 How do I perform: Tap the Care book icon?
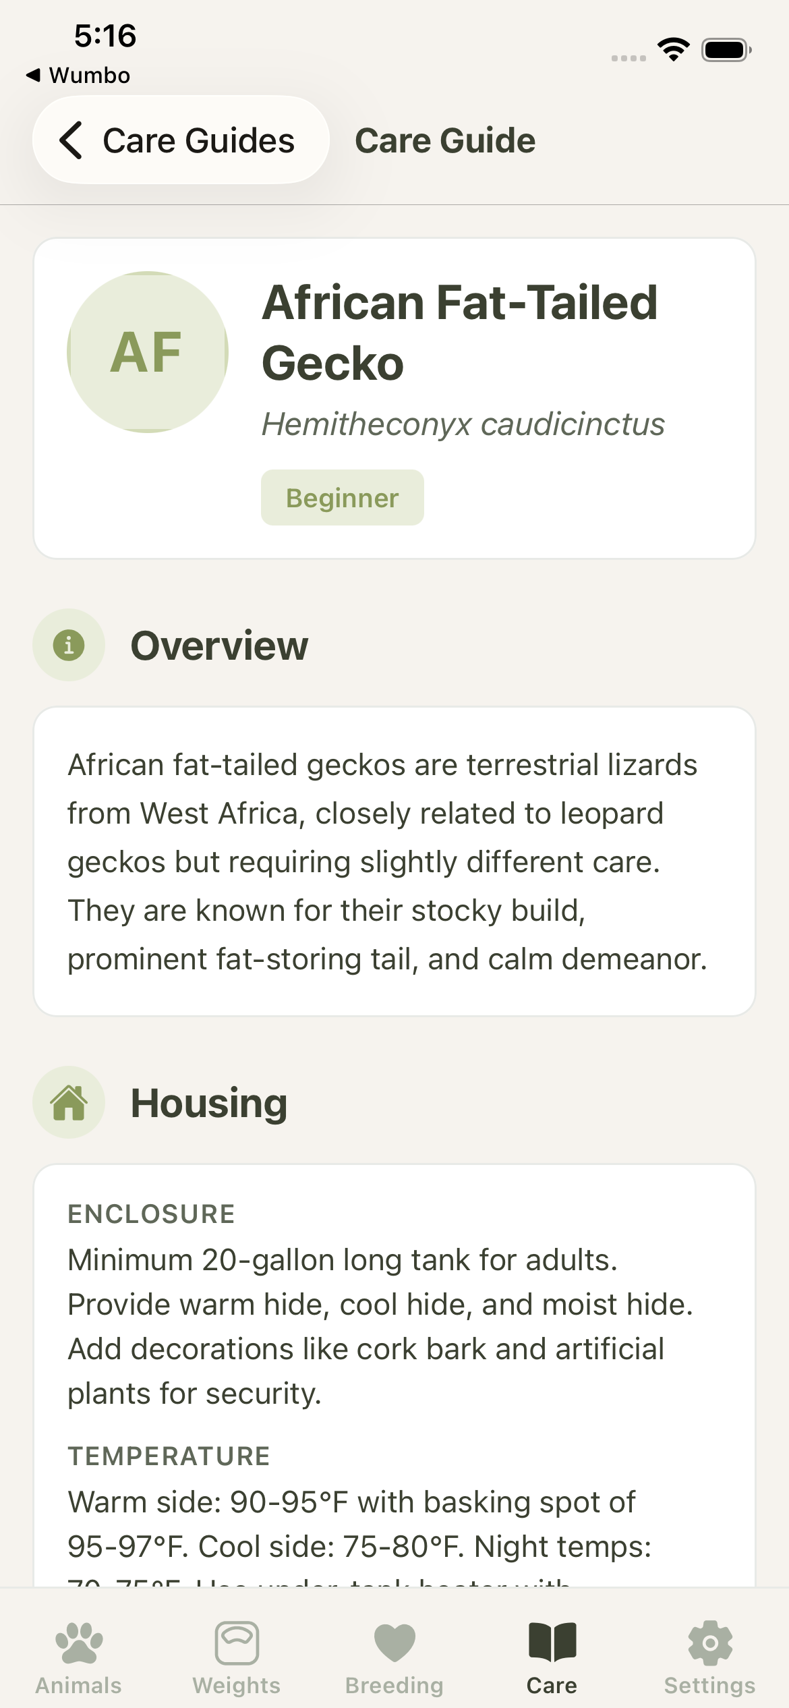click(x=552, y=1642)
